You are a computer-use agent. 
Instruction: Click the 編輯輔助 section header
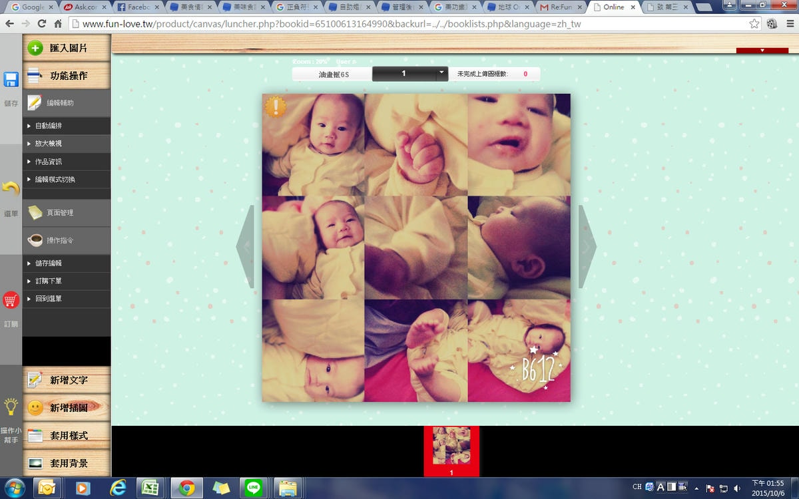point(67,103)
